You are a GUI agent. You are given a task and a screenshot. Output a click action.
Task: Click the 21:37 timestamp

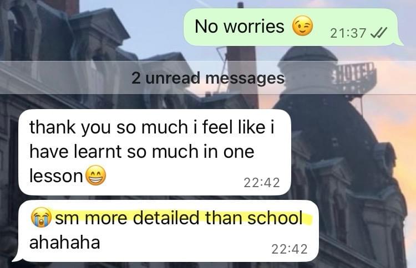coord(348,33)
